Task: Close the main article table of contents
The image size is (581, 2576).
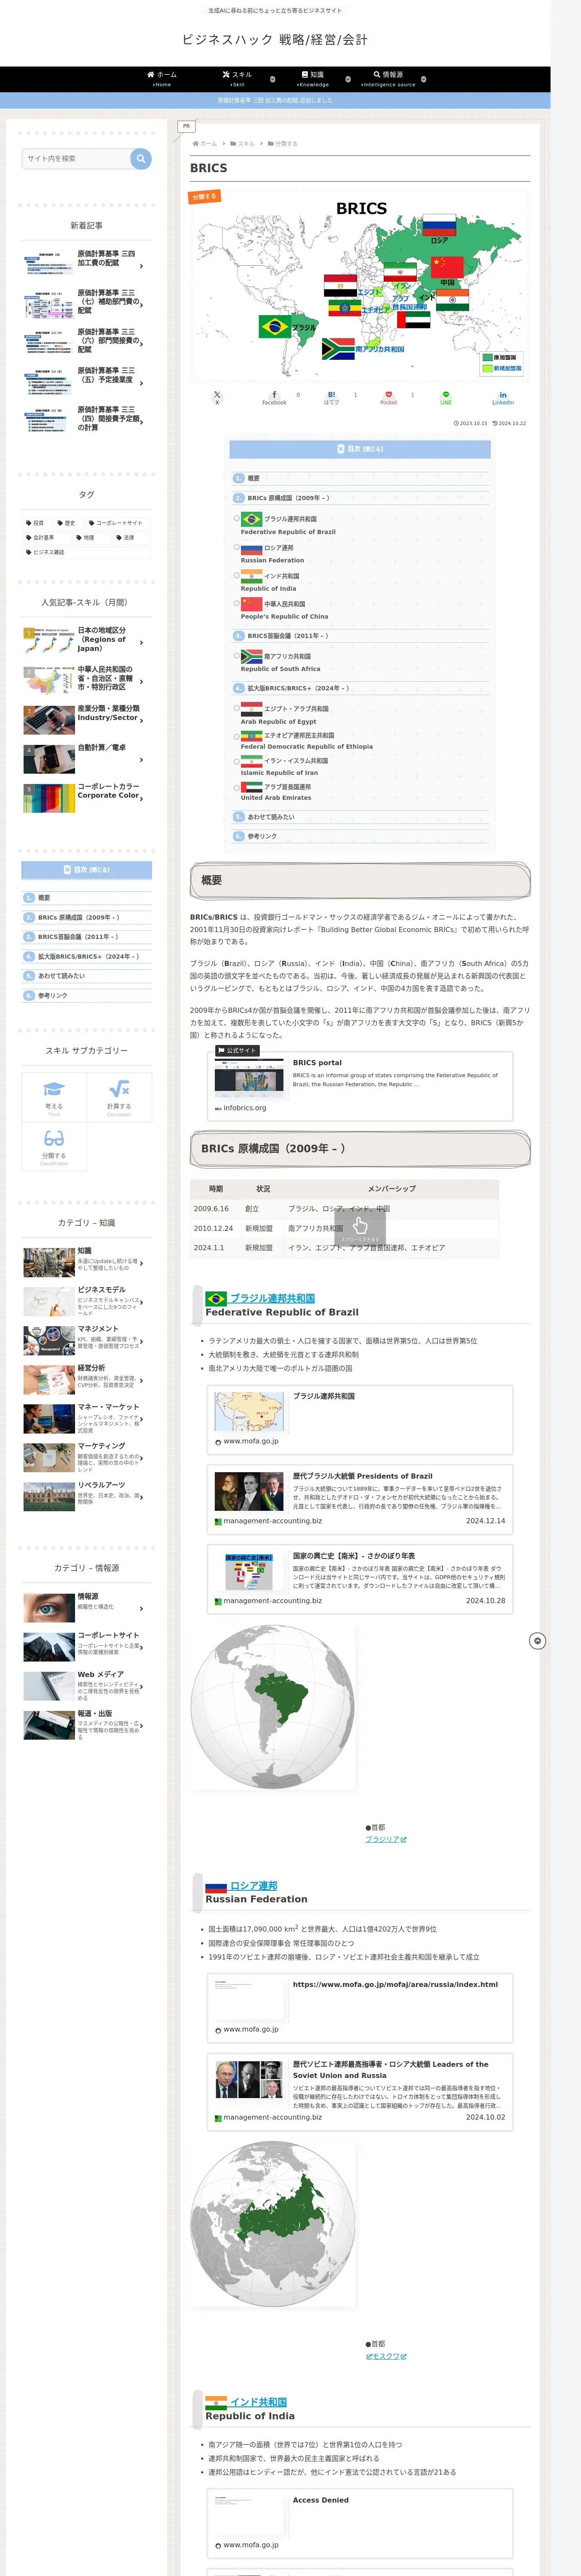Action: (359, 449)
